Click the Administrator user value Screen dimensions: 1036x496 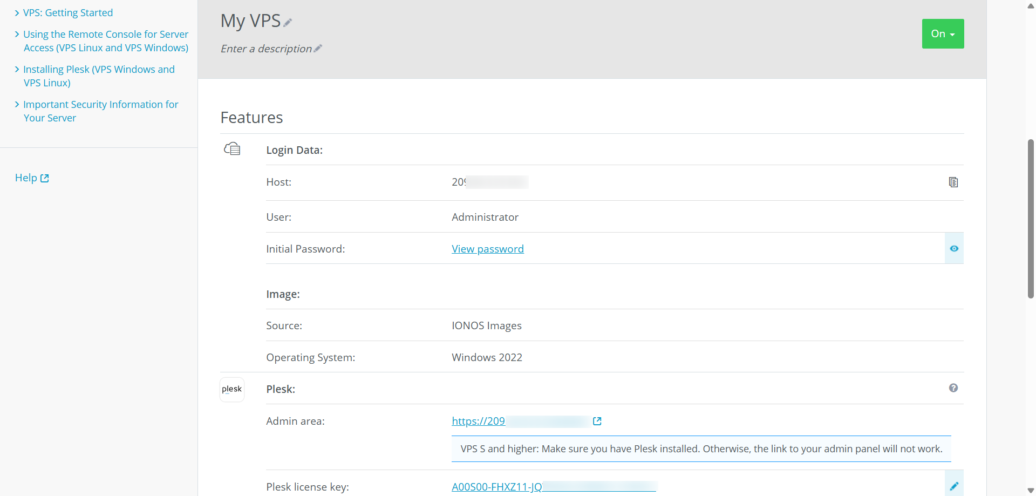click(x=485, y=217)
